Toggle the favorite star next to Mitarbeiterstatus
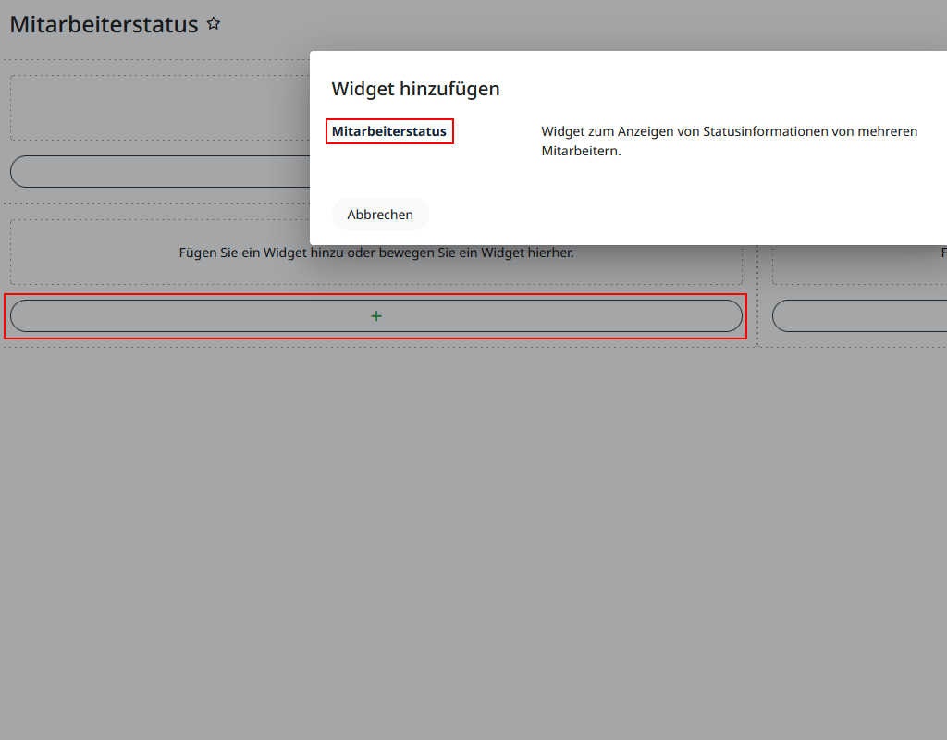 [x=214, y=23]
